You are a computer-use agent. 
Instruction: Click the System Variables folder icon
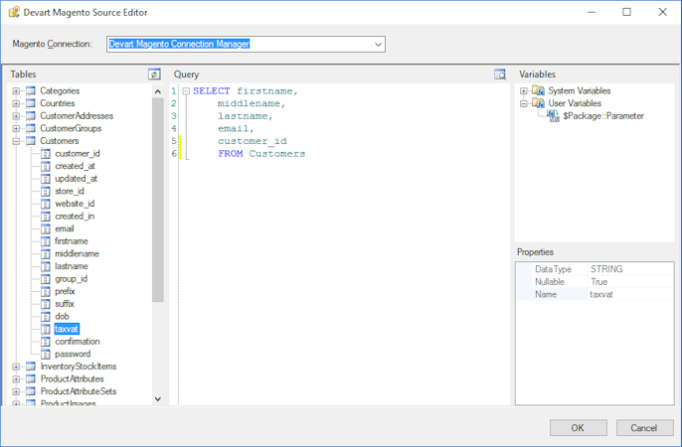(x=538, y=91)
